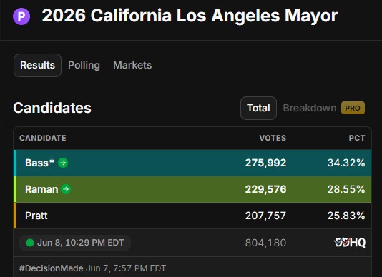The height and width of the screenshot is (277, 382).
Task: Select the Bass candidate row
Action: 192,163
